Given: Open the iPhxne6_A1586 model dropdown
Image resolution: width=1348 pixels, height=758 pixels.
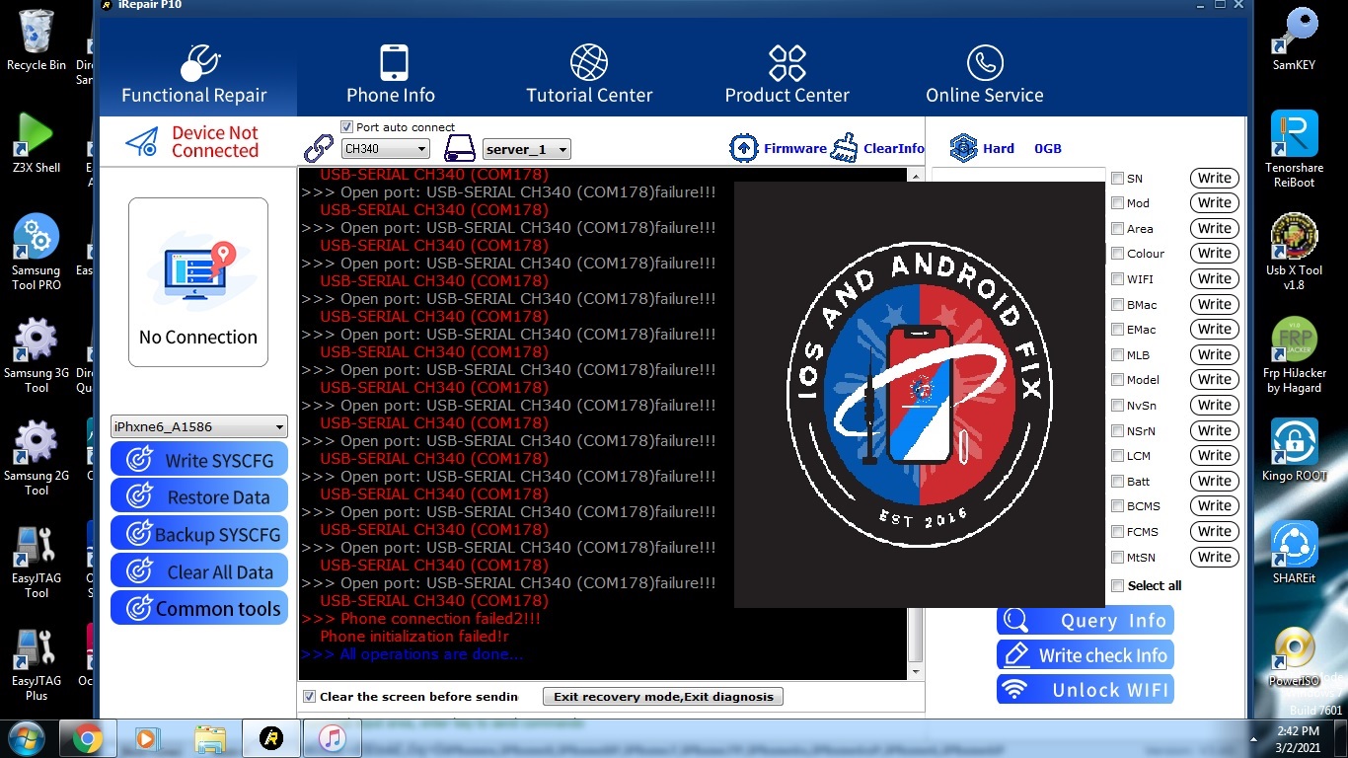Looking at the screenshot, I should [x=198, y=427].
